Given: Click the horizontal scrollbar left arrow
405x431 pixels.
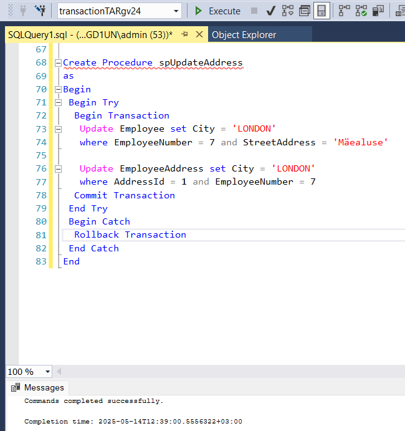Looking at the screenshot, I should point(59,372).
